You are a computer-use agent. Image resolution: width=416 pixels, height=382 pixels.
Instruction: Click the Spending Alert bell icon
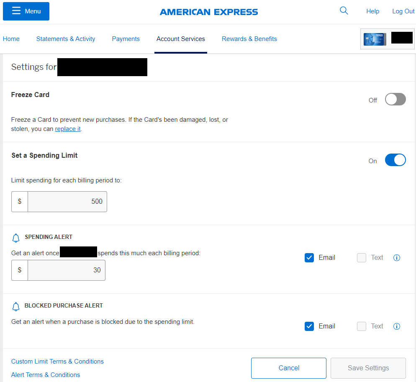tap(16, 238)
